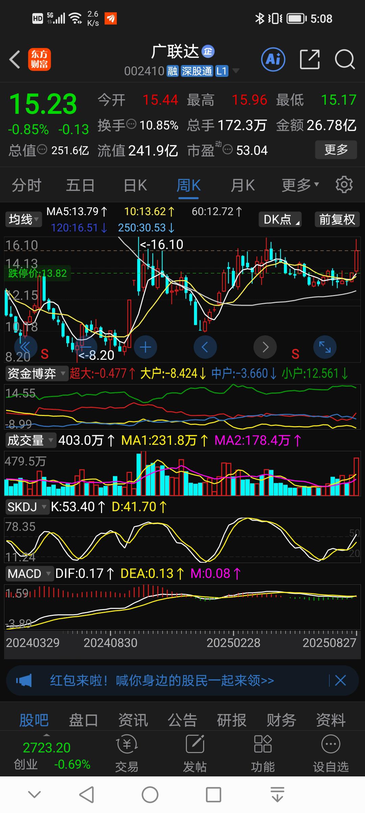
Task: Tap 总值 info circle icon
Action: [42, 149]
